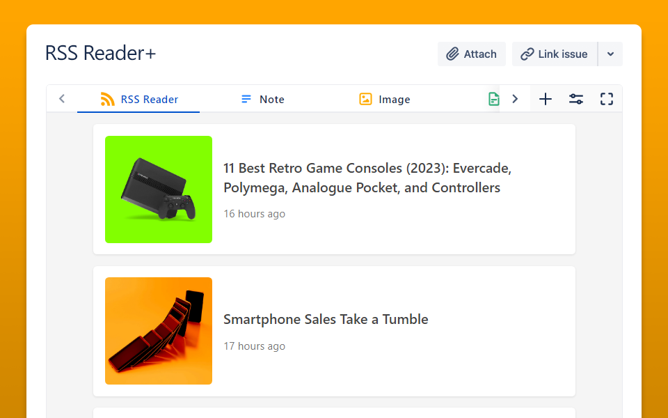The image size is (668, 418).
Task: Click the Note lines icon
Action: pyautogui.click(x=246, y=99)
